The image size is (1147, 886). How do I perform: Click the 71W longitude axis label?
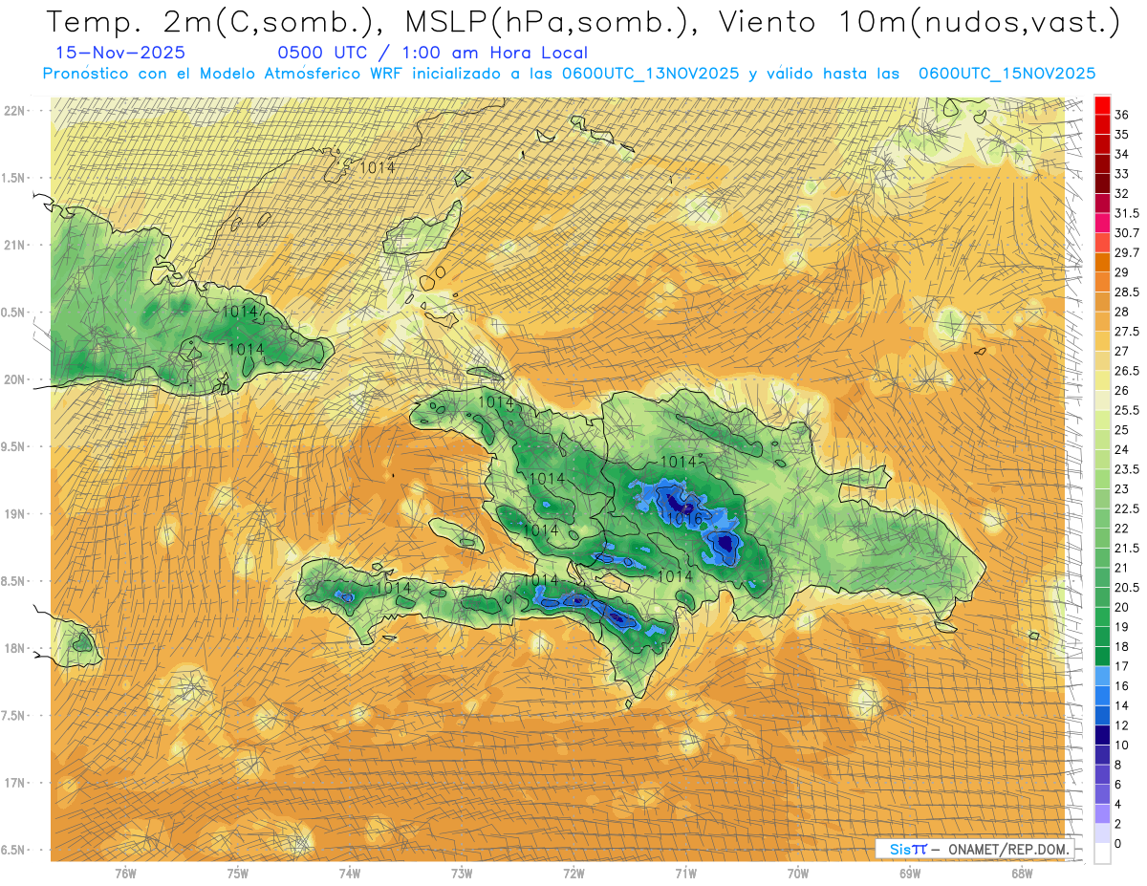point(685,874)
